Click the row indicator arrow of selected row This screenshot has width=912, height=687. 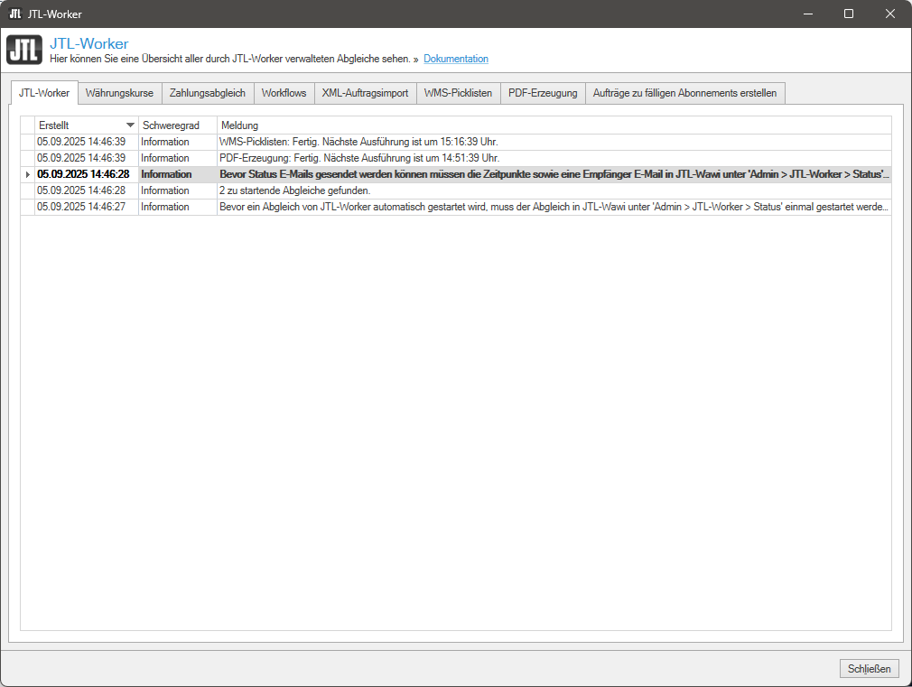(27, 174)
